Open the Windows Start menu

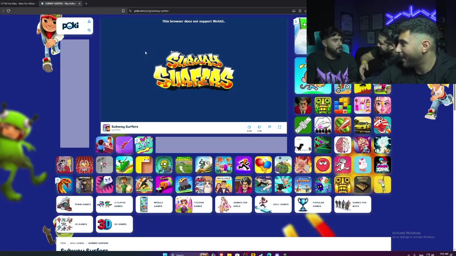pyautogui.click(x=165, y=255)
